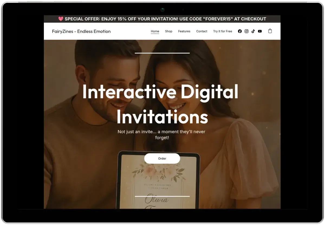Click the Try It for Free link
This screenshot has width=325, height=225.
pos(222,31)
